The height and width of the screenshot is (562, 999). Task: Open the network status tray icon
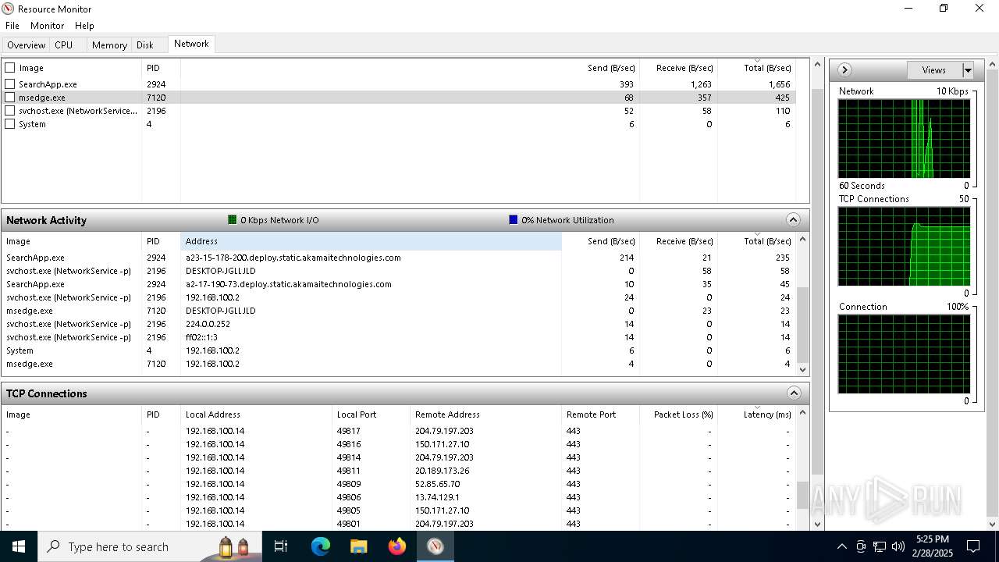tap(880, 546)
